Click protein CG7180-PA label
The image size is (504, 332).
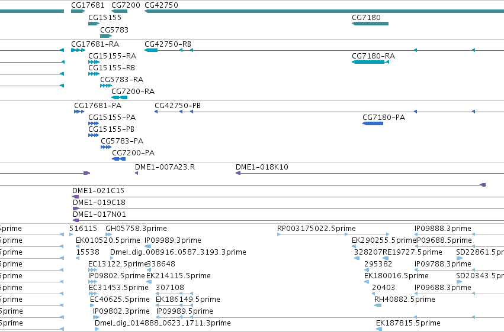pos(384,118)
